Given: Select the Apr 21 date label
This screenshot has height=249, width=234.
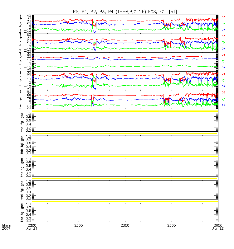Looking at the screenshot, I should pos(32,229).
